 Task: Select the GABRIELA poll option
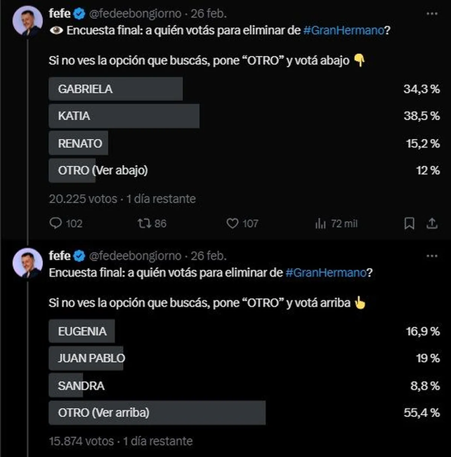(116, 89)
